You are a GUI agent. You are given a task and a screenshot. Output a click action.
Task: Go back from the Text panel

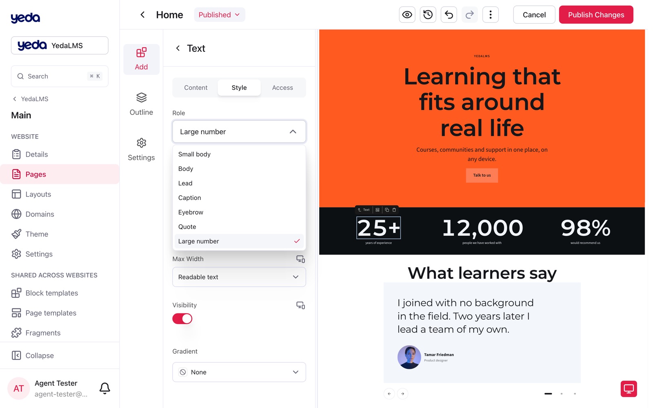[178, 48]
